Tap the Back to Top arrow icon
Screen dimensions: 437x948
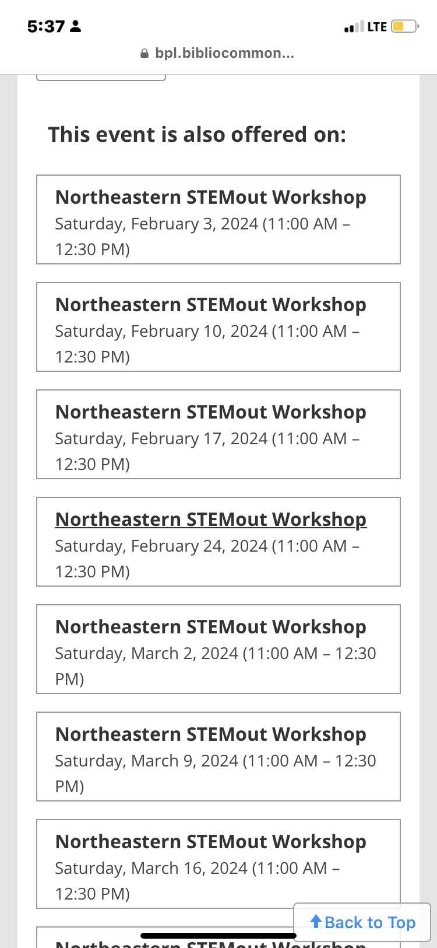[316, 922]
